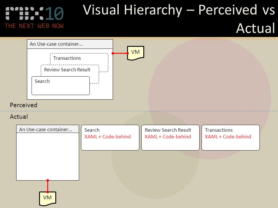Viewport: 278px width, 208px height.
Task: Click the 'Perceived' label
Action: tap(23, 105)
